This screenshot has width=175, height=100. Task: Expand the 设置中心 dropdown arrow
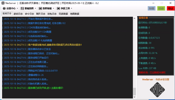point(17,8)
